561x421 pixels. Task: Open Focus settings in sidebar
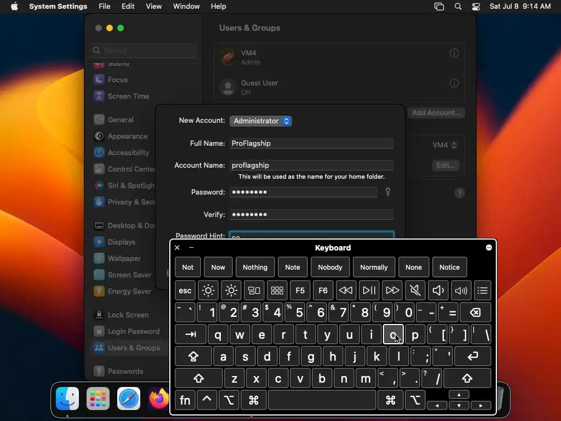[x=118, y=80]
